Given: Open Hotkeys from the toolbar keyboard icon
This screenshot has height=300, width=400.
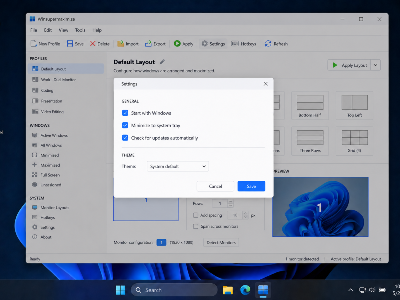Looking at the screenshot, I should (235, 44).
